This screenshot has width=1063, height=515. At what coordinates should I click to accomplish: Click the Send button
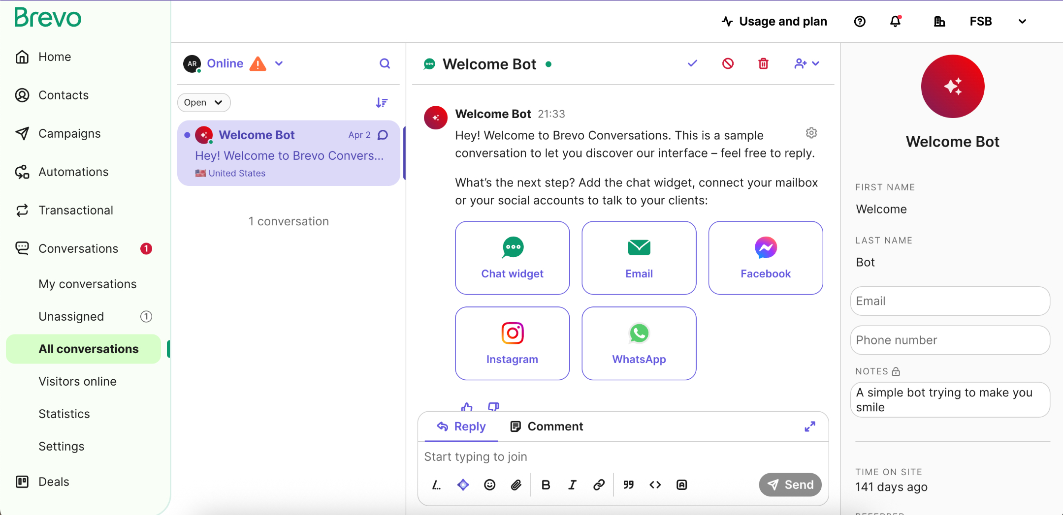coord(790,485)
